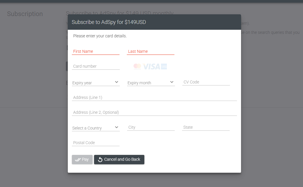Click into the State field

(206, 127)
